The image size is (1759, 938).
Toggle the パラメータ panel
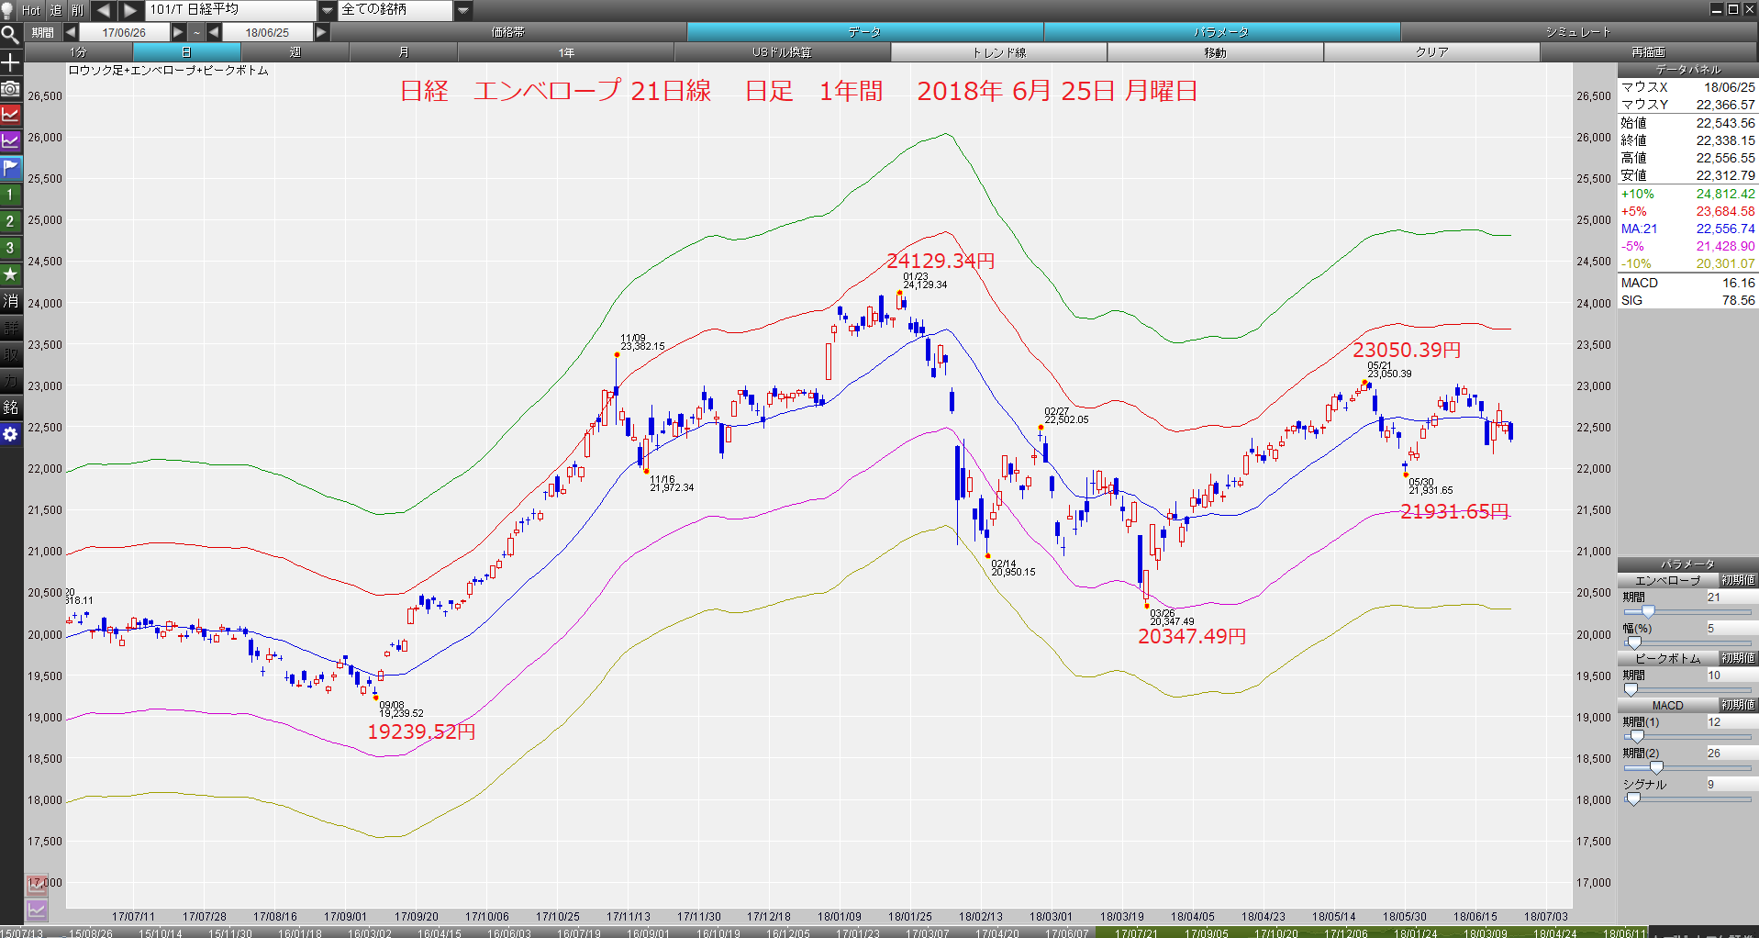point(1221,32)
